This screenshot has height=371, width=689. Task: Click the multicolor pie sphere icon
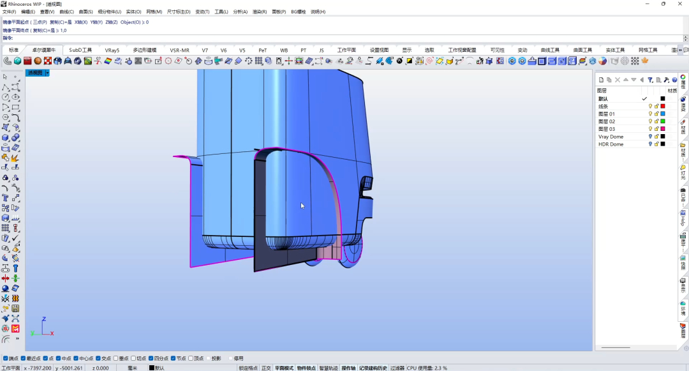pyautogui.click(x=602, y=61)
